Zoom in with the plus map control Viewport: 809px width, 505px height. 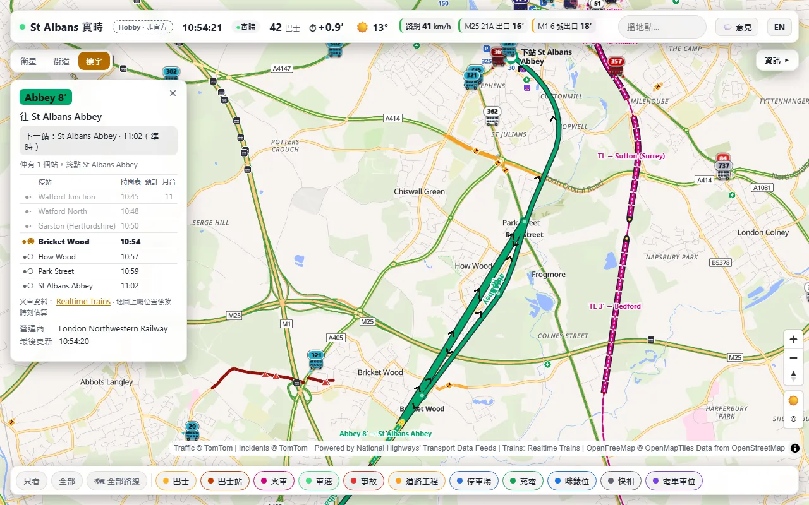click(x=793, y=339)
